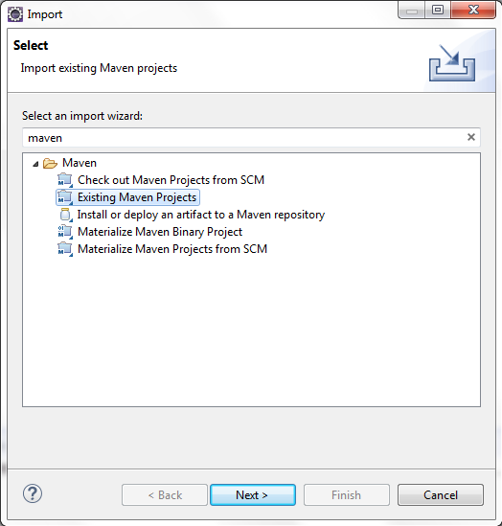502x526 pixels.
Task: Choose Install or deploy an artifact entry
Action: 201,215
